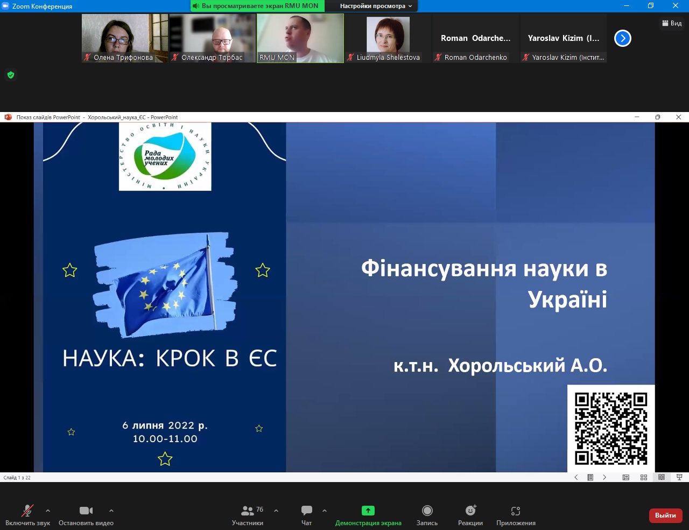
Task: Expand audio options chevron beside microphone
Action: click(48, 511)
